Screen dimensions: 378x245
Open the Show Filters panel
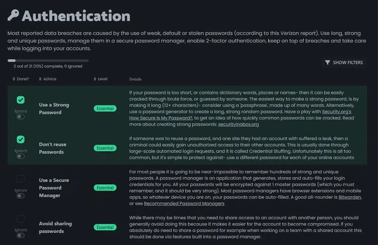344,62
